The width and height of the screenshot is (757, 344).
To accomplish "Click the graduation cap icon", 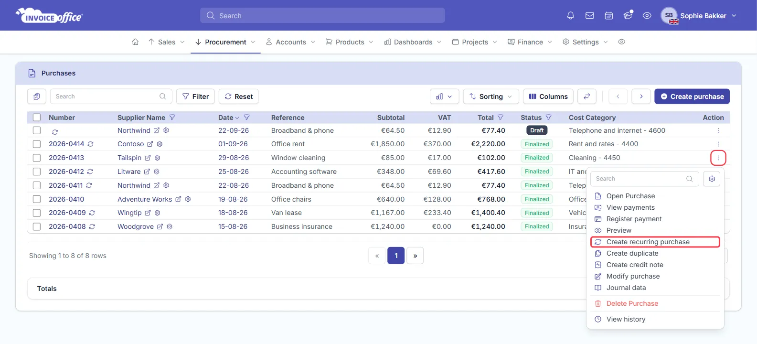I will [628, 15].
